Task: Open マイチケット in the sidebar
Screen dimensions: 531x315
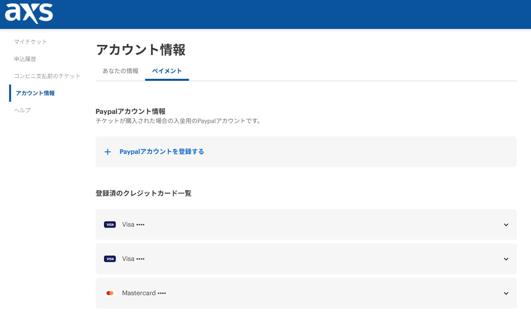Action: tap(30, 42)
